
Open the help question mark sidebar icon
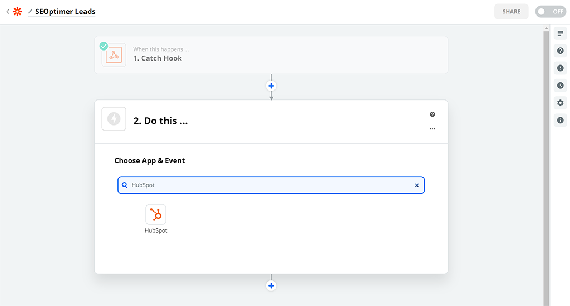[x=560, y=51]
